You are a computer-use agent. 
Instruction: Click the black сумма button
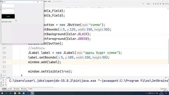(x=8, y=16)
